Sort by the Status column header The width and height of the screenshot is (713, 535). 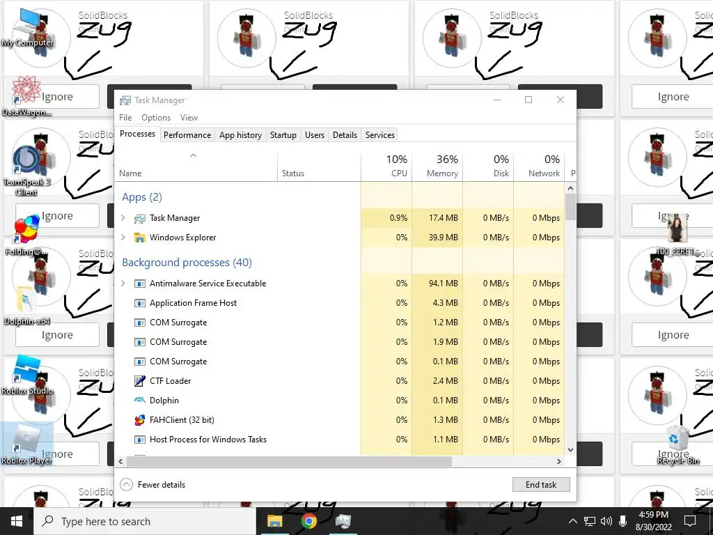point(319,166)
